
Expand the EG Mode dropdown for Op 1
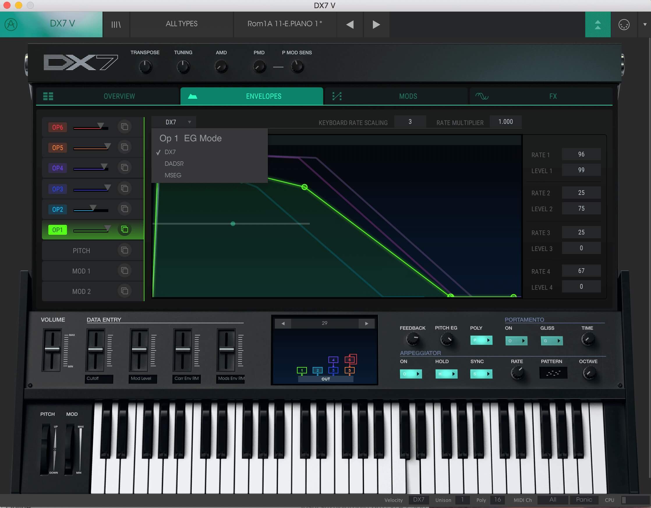coord(177,121)
